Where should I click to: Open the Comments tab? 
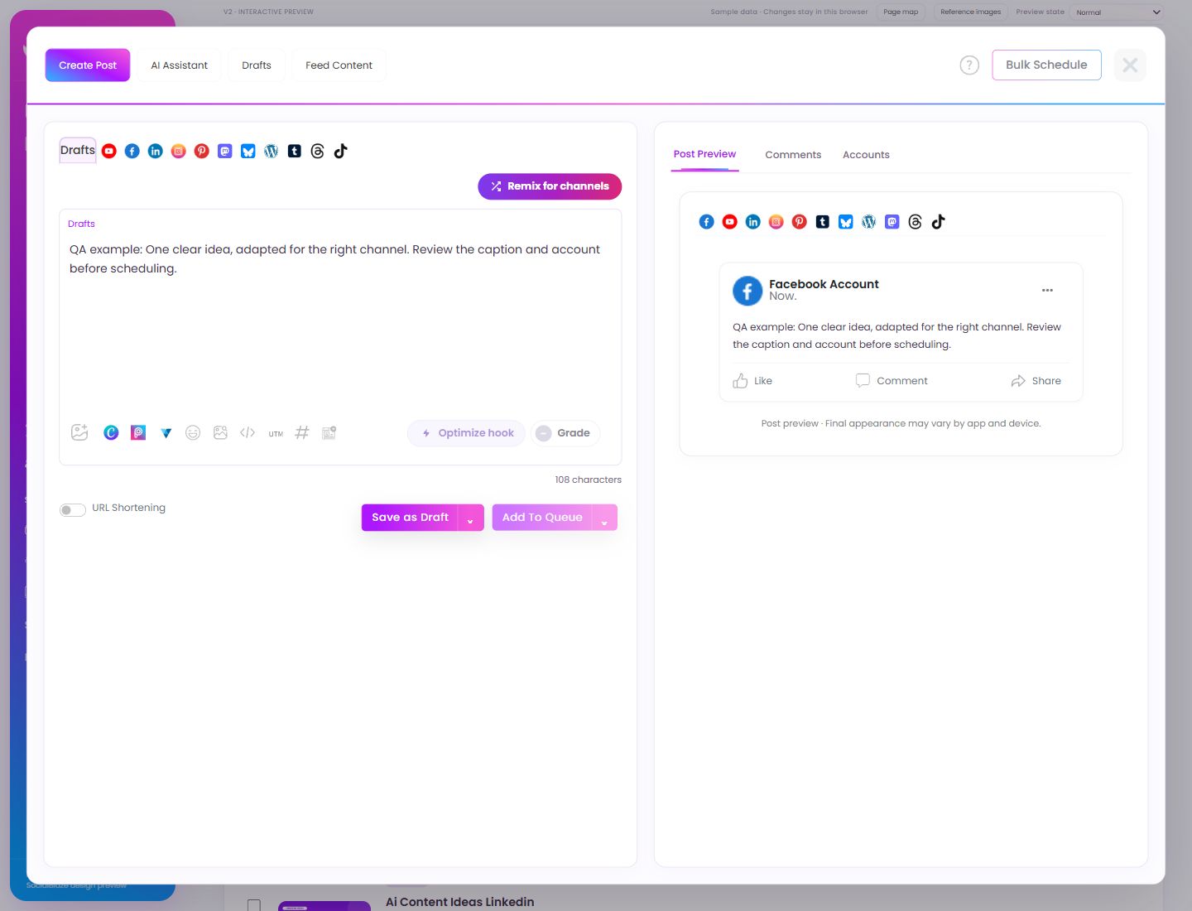pyautogui.click(x=793, y=155)
